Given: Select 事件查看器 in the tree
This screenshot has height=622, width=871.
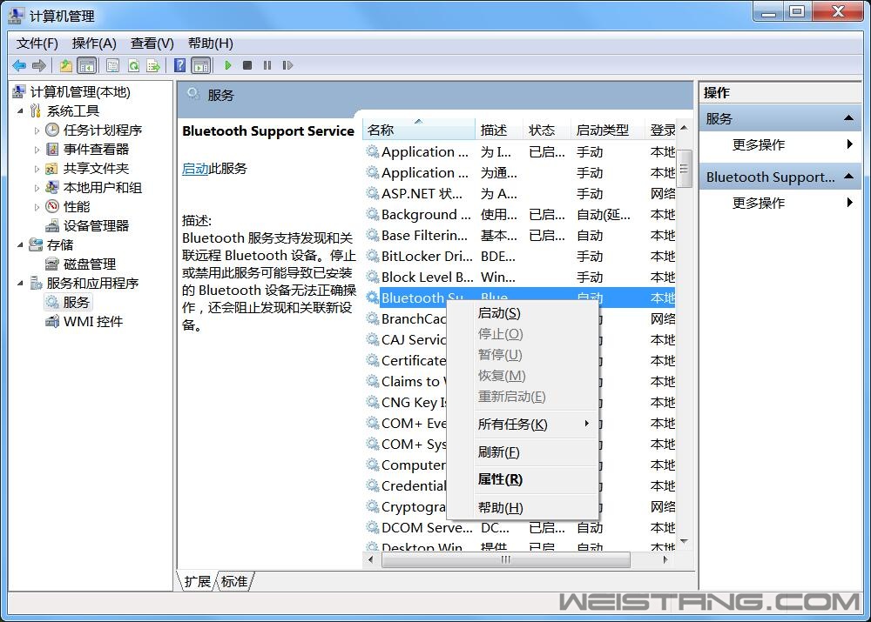Looking at the screenshot, I should [96, 150].
